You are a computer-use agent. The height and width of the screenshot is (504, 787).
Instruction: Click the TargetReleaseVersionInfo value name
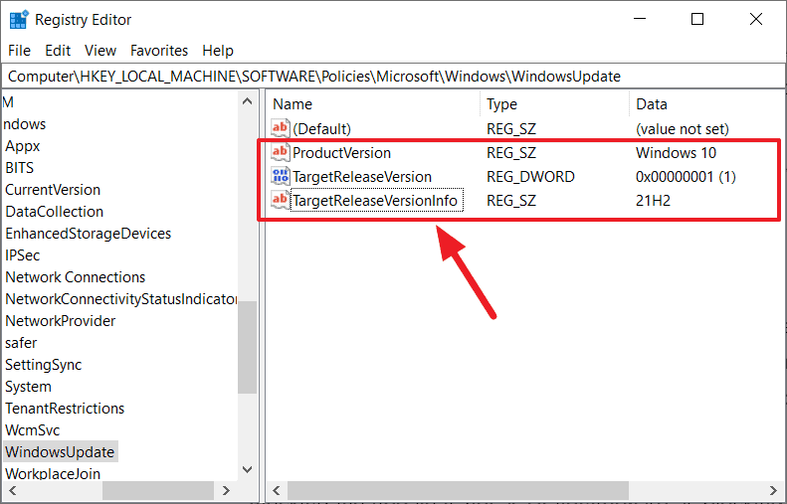[375, 201]
